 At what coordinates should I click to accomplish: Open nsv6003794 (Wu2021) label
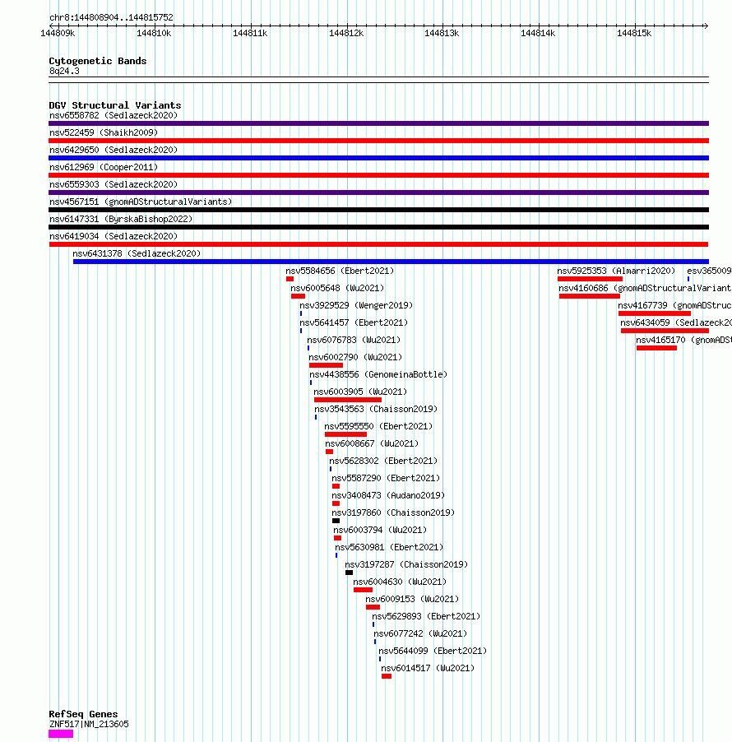click(x=380, y=530)
